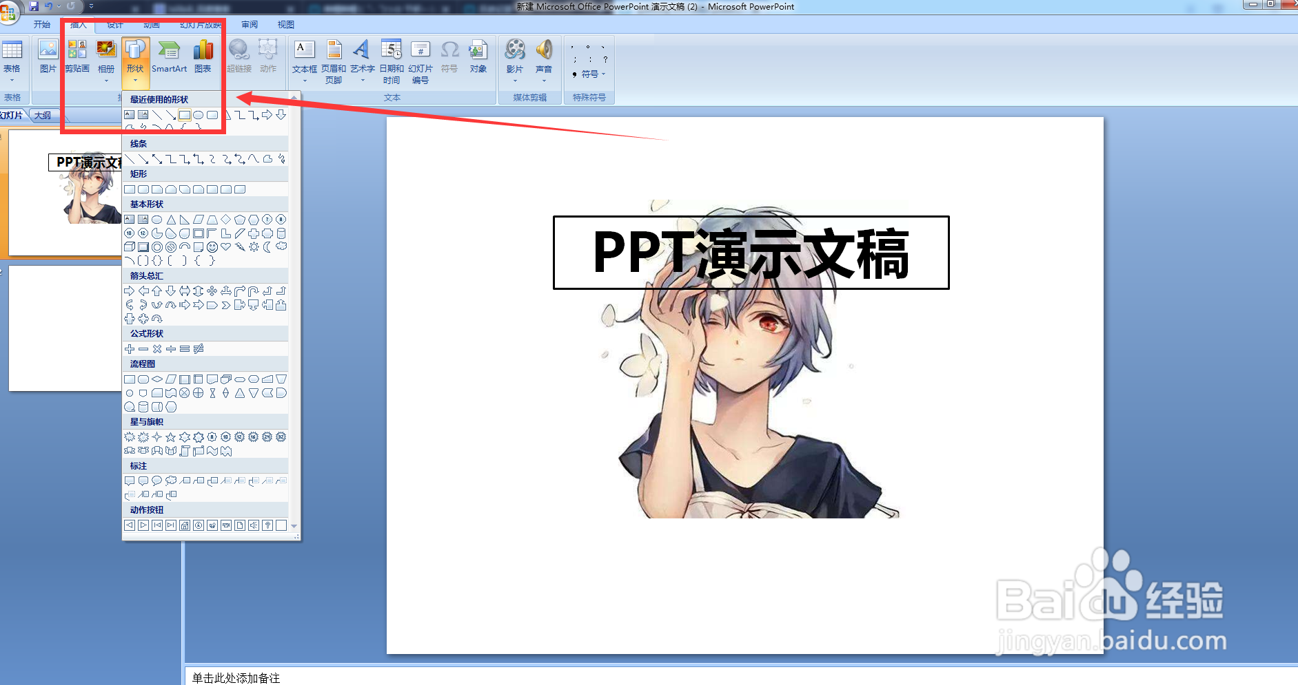The width and height of the screenshot is (1298, 685).
Task: Insert the Help question-mark action button
Action: coord(267,525)
